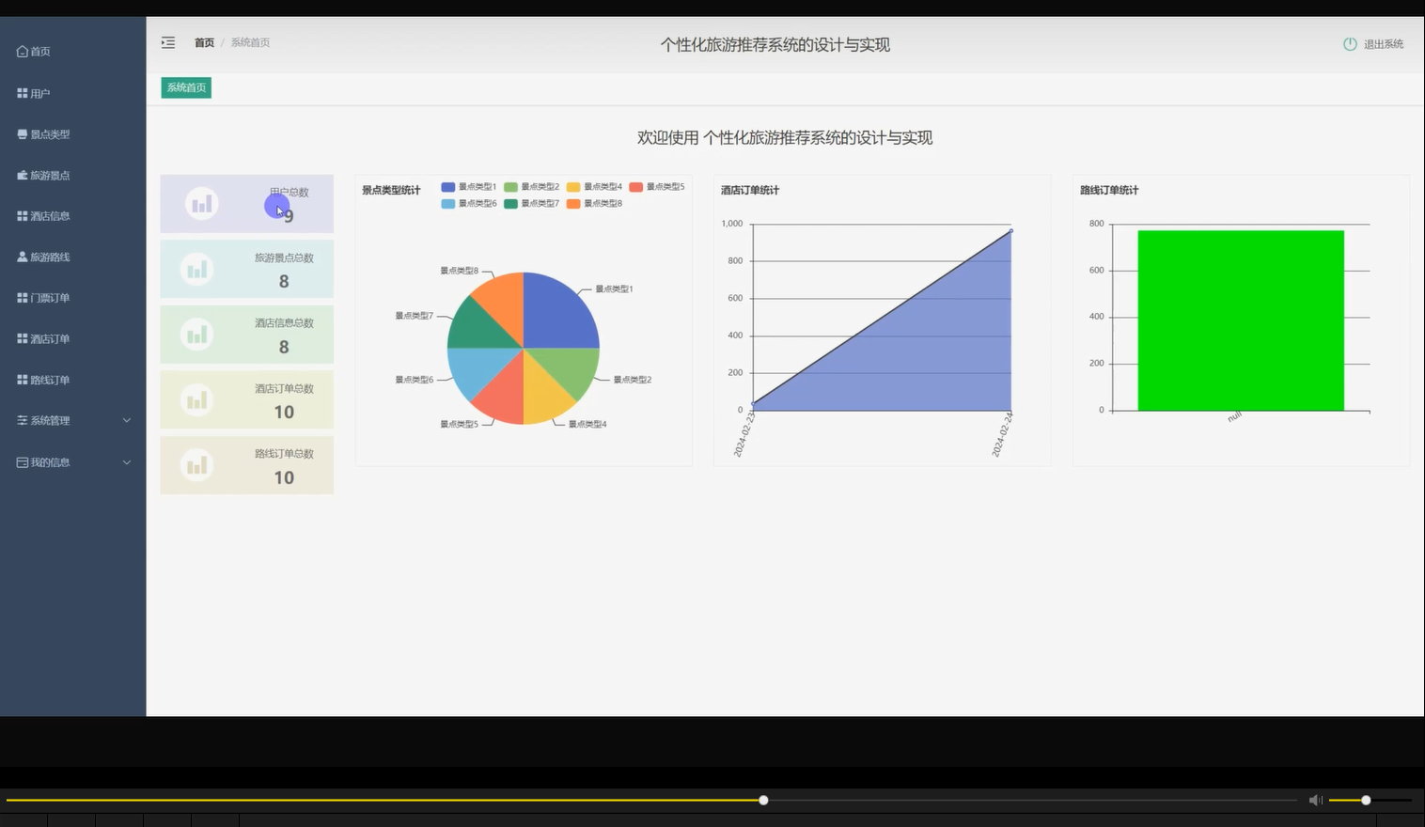Click the bar-chart icon in 旅游景点总数 card
1425x827 pixels.
pos(197,270)
